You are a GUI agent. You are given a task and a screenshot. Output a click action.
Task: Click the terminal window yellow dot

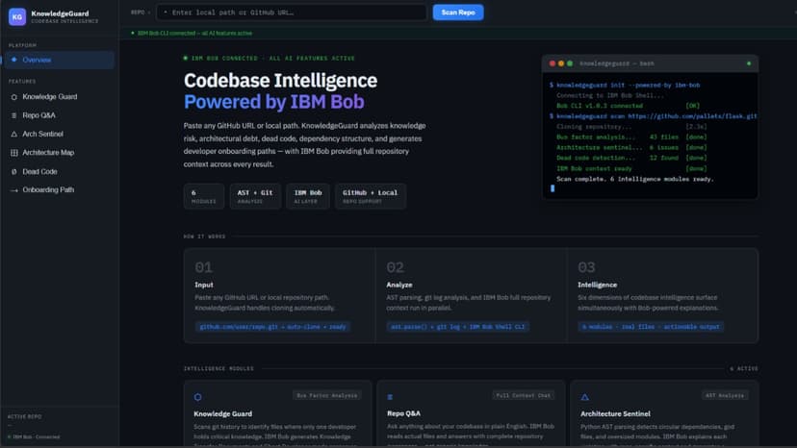[561, 63]
